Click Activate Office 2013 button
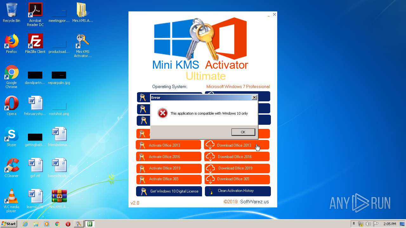The width and height of the screenshot is (406, 228). coord(168,145)
